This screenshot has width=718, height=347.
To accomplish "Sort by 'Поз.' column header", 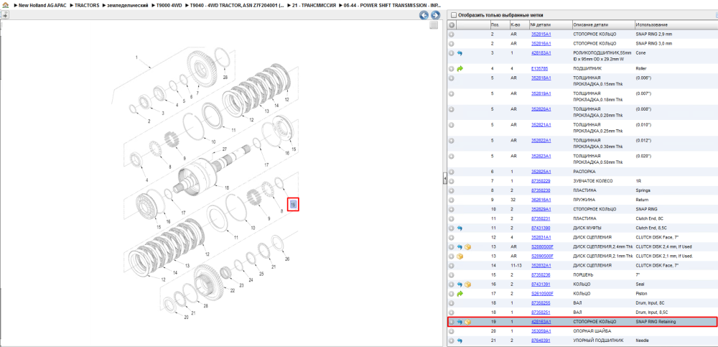I will tap(499, 24).
